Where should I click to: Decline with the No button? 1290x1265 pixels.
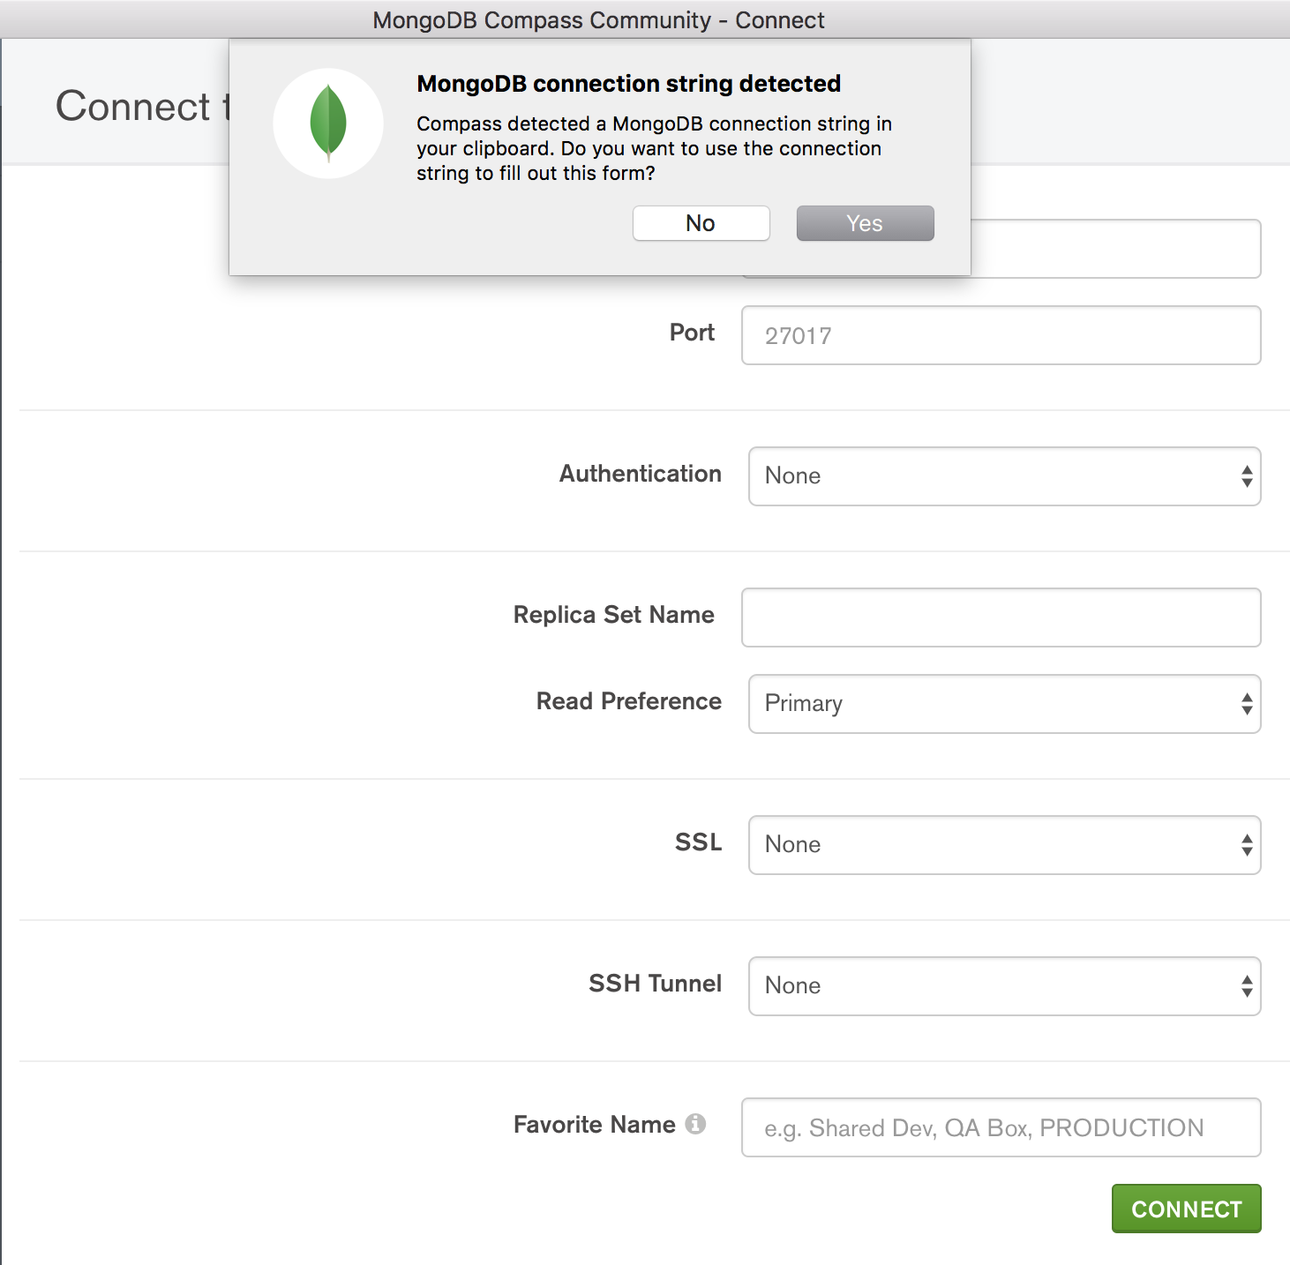pos(701,223)
